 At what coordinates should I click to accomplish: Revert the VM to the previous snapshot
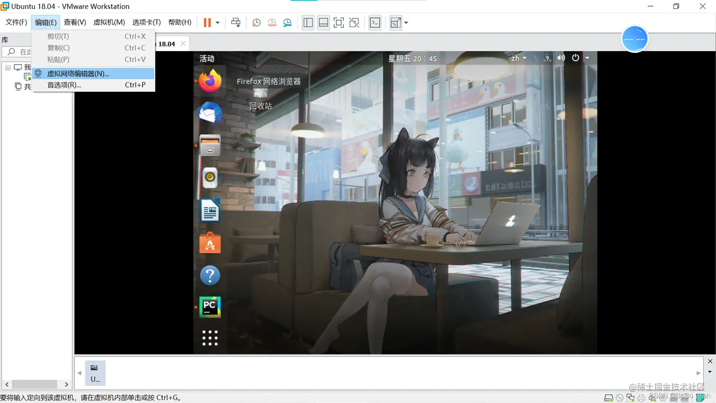tap(272, 22)
